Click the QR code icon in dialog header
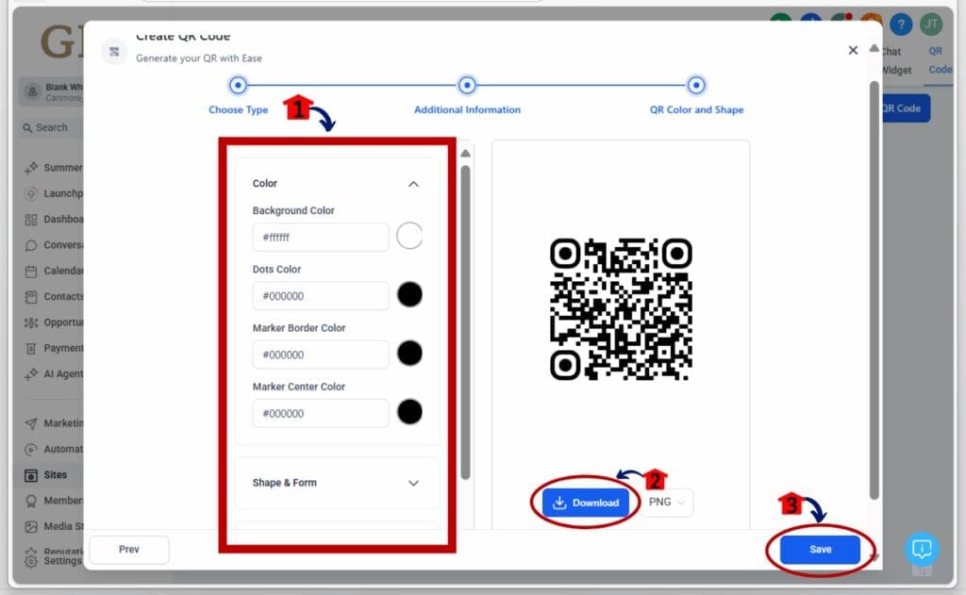Image resolution: width=966 pixels, height=595 pixels. [114, 51]
